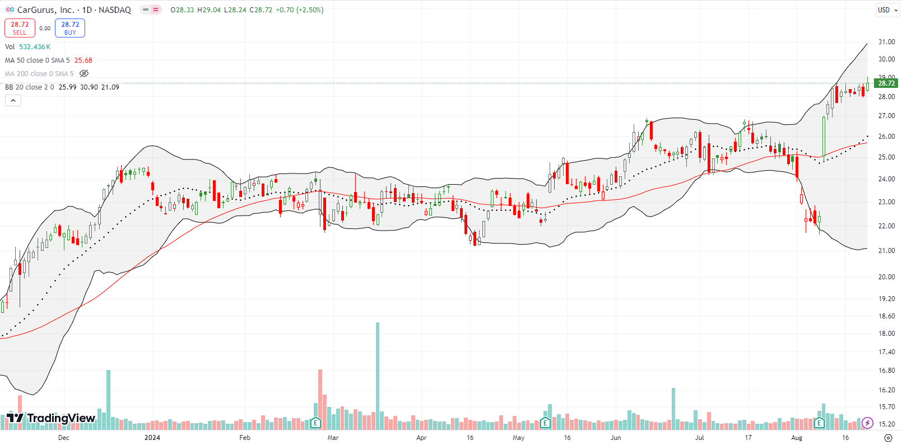
Task: Click the 25.00 price axis label
Action: 886,157
